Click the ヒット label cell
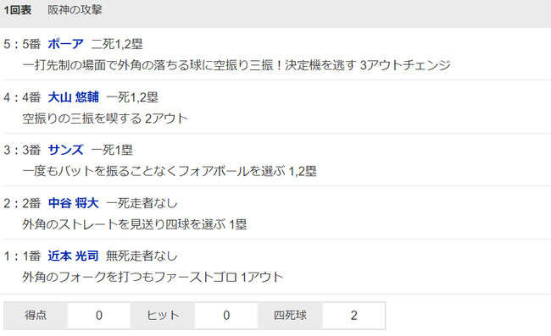Image resolution: width=551 pixels, height=336 pixels. pos(163,316)
